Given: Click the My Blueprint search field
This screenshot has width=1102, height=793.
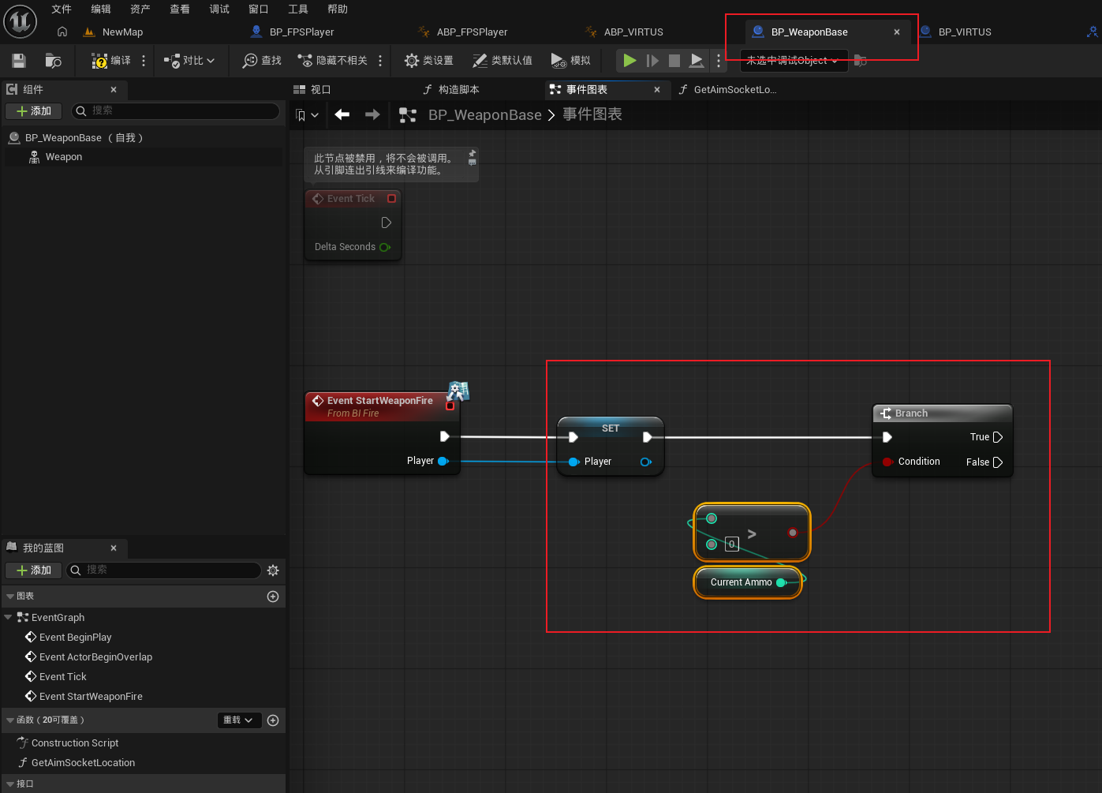Looking at the screenshot, I should (163, 570).
